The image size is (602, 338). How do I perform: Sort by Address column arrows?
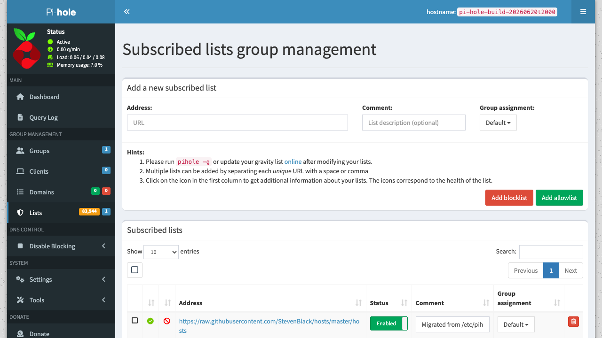click(359, 303)
